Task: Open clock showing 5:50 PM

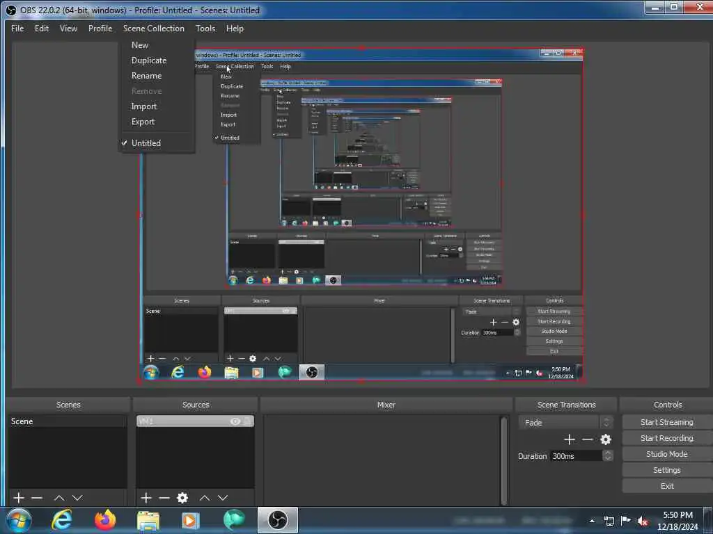Action: [677, 521]
